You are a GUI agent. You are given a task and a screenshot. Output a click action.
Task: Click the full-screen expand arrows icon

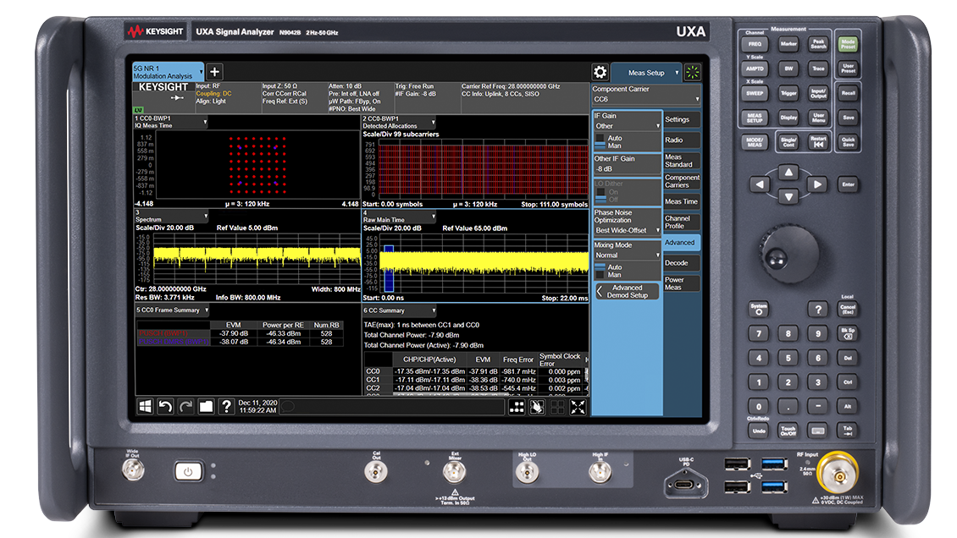point(578,407)
